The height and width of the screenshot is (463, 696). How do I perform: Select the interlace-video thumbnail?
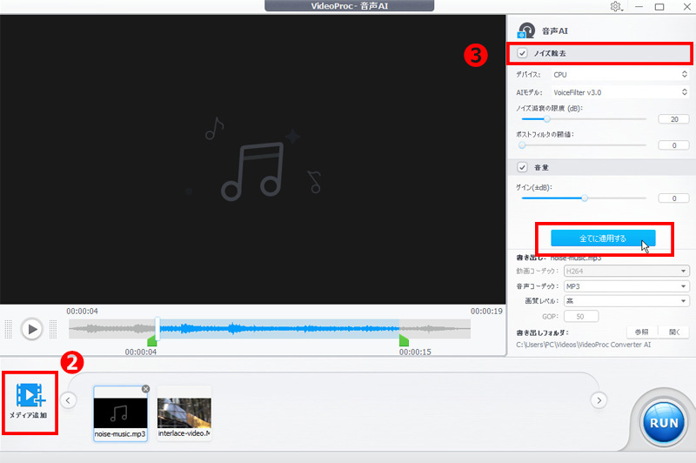tap(184, 413)
